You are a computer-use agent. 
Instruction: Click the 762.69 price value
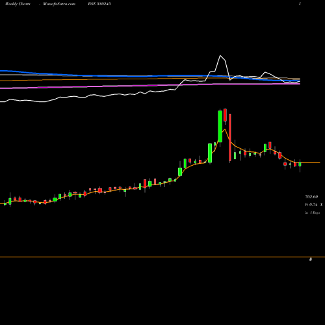(311, 197)
